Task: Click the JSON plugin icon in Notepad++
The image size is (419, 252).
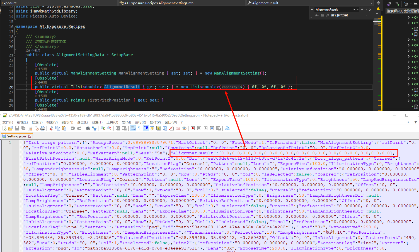Action: (227, 128)
